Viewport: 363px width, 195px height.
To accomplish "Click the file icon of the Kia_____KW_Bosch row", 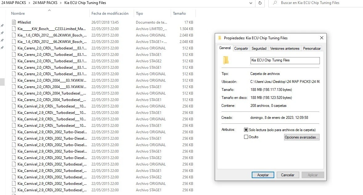I will click(14, 29).
